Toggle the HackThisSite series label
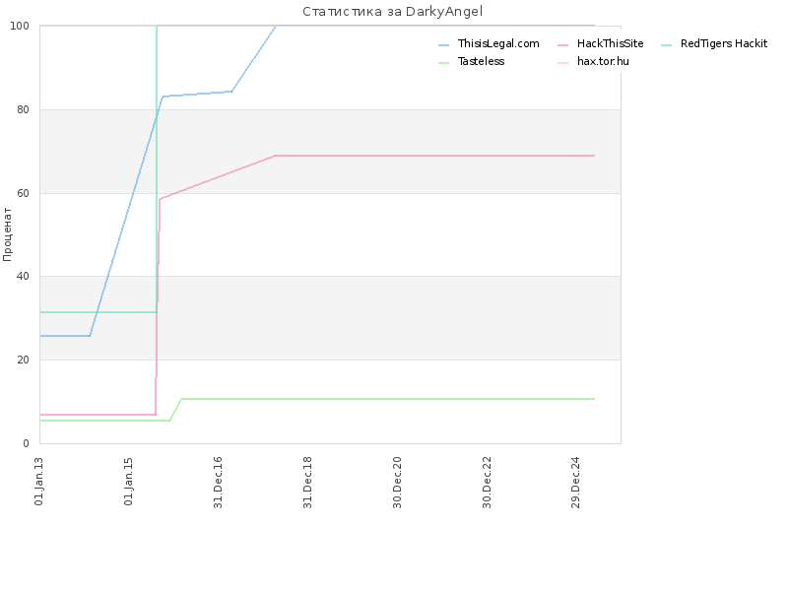 pos(610,43)
